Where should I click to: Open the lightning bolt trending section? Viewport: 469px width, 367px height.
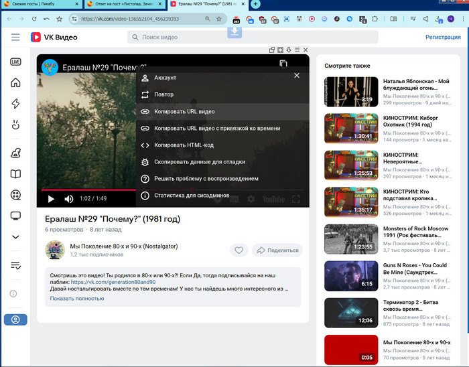[x=15, y=104]
